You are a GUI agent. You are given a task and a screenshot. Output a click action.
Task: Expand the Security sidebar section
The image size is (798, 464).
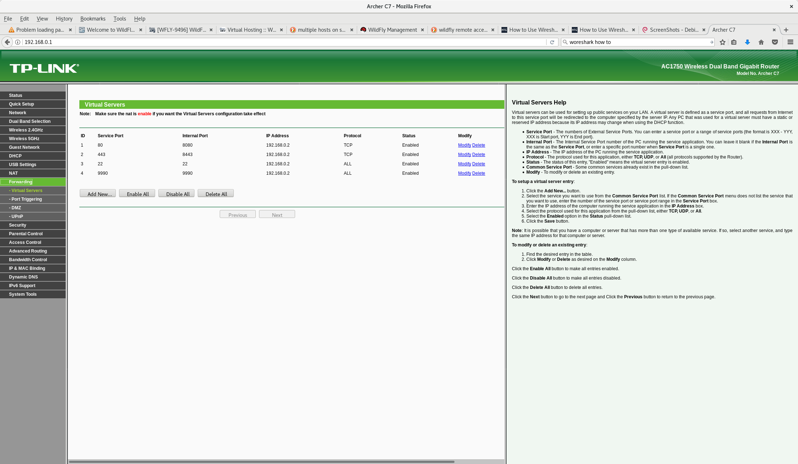pos(18,225)
